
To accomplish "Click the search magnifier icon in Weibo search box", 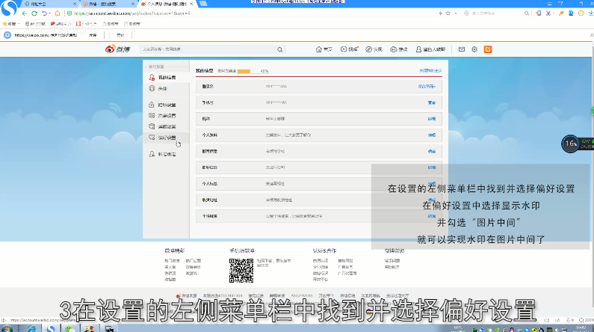I will (x=279, y=49).
